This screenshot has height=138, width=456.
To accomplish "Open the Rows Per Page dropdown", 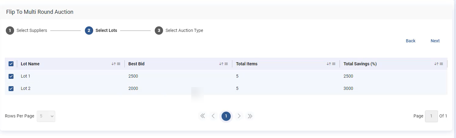I will click(x=46, y=116).
